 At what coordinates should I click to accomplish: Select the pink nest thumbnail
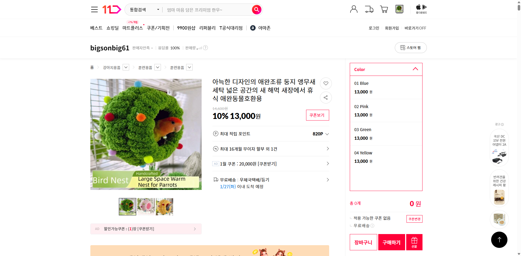[x=146, y=206]
